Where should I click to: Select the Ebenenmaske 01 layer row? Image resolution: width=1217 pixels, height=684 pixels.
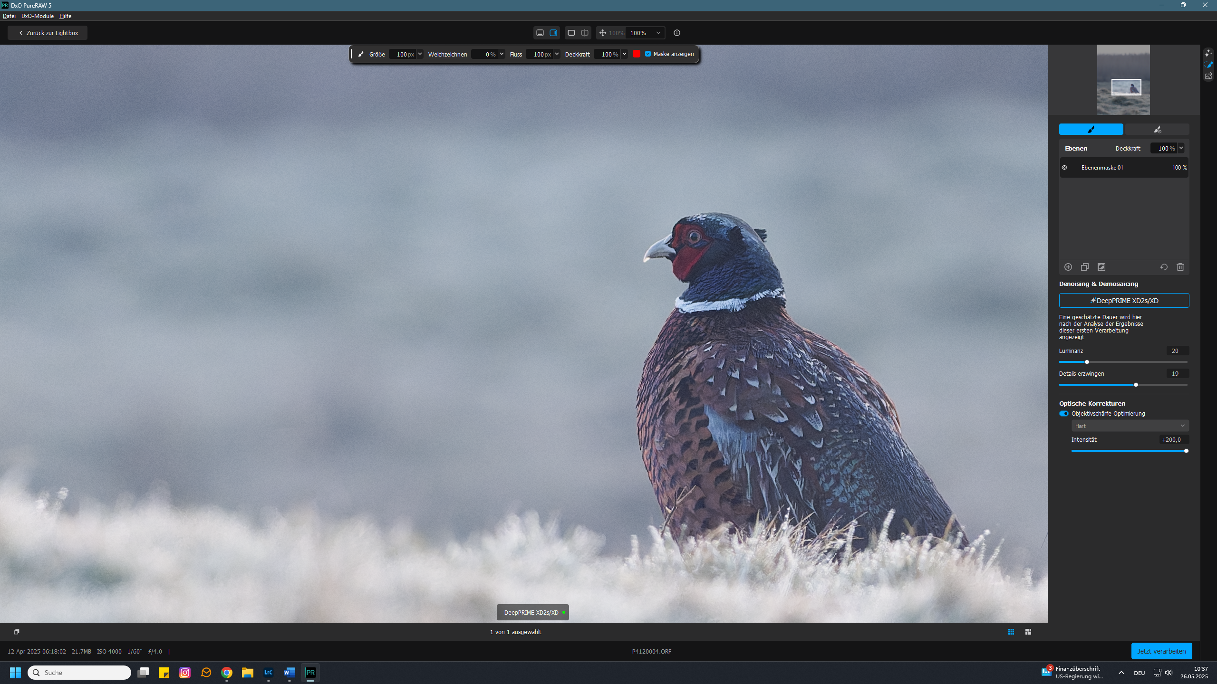1124,168
